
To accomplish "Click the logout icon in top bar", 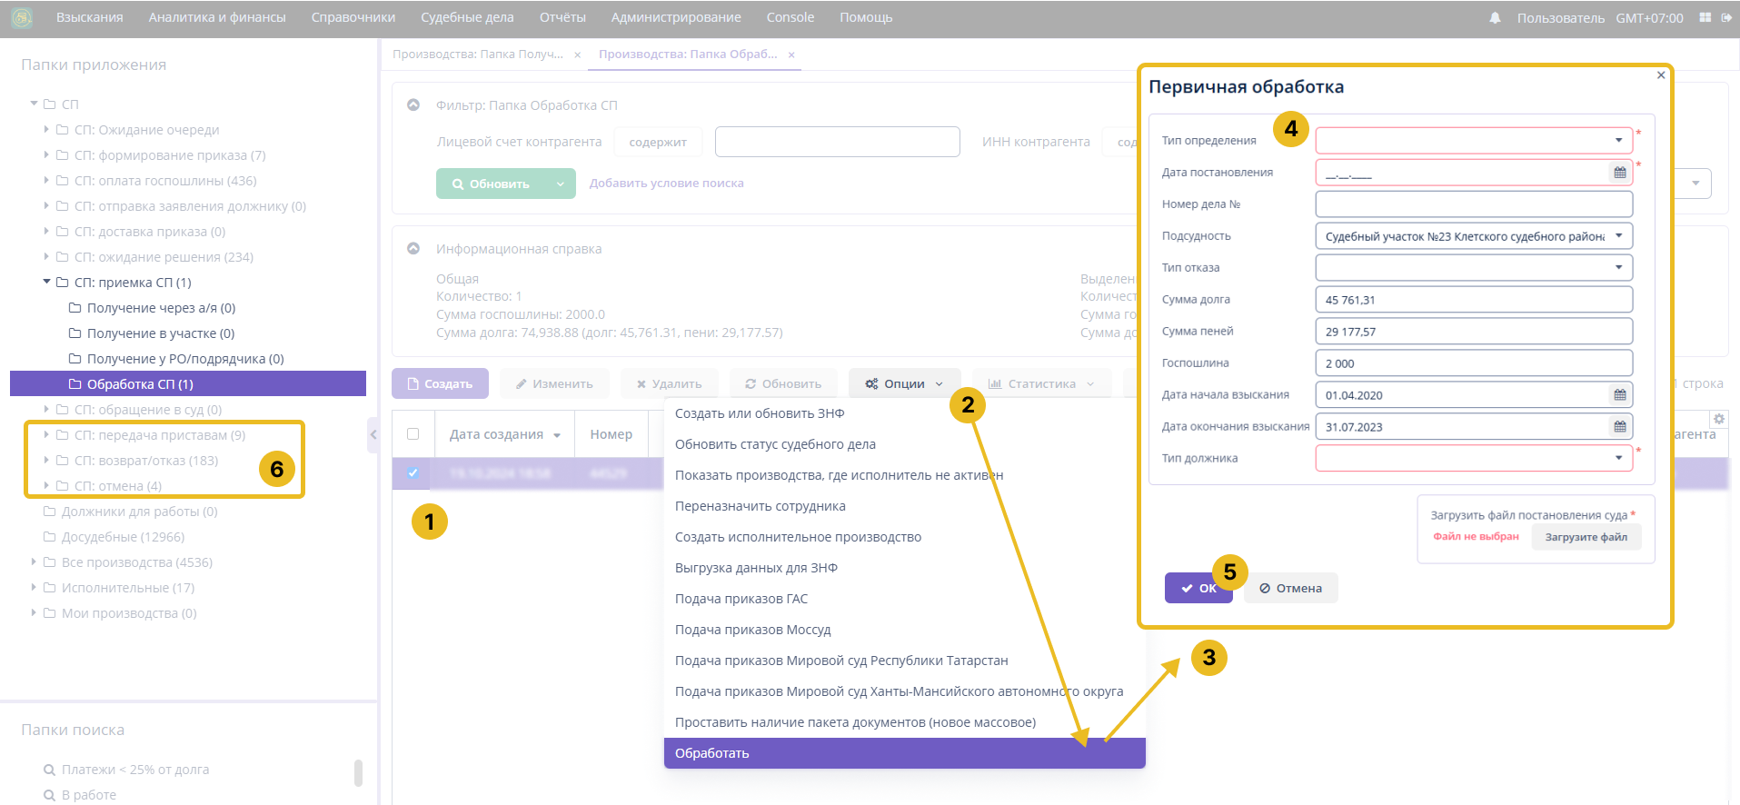I will pos(1726,18).
